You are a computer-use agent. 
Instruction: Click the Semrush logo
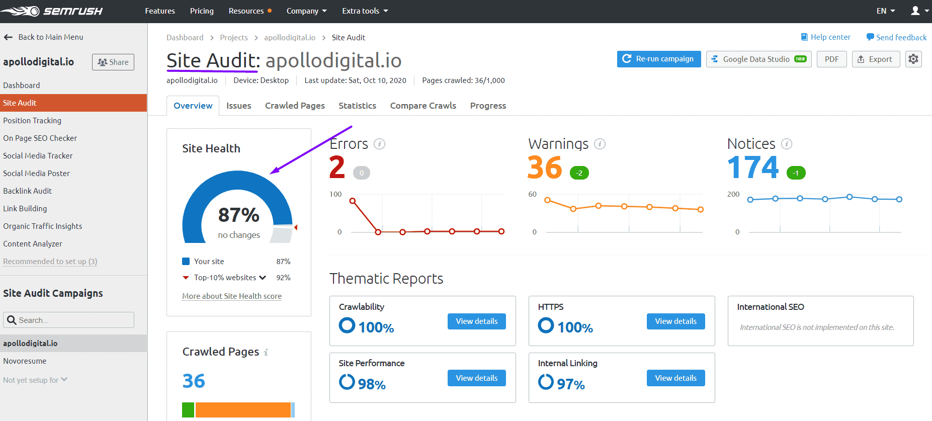point(51,11)
